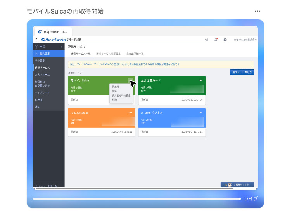Open the help question mark icon
This screenshot has width=292, height=219.
225,40
